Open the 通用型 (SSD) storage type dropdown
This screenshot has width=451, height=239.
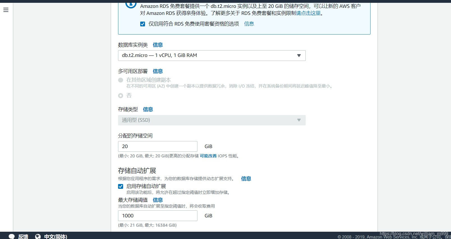[x=212, y=120]
